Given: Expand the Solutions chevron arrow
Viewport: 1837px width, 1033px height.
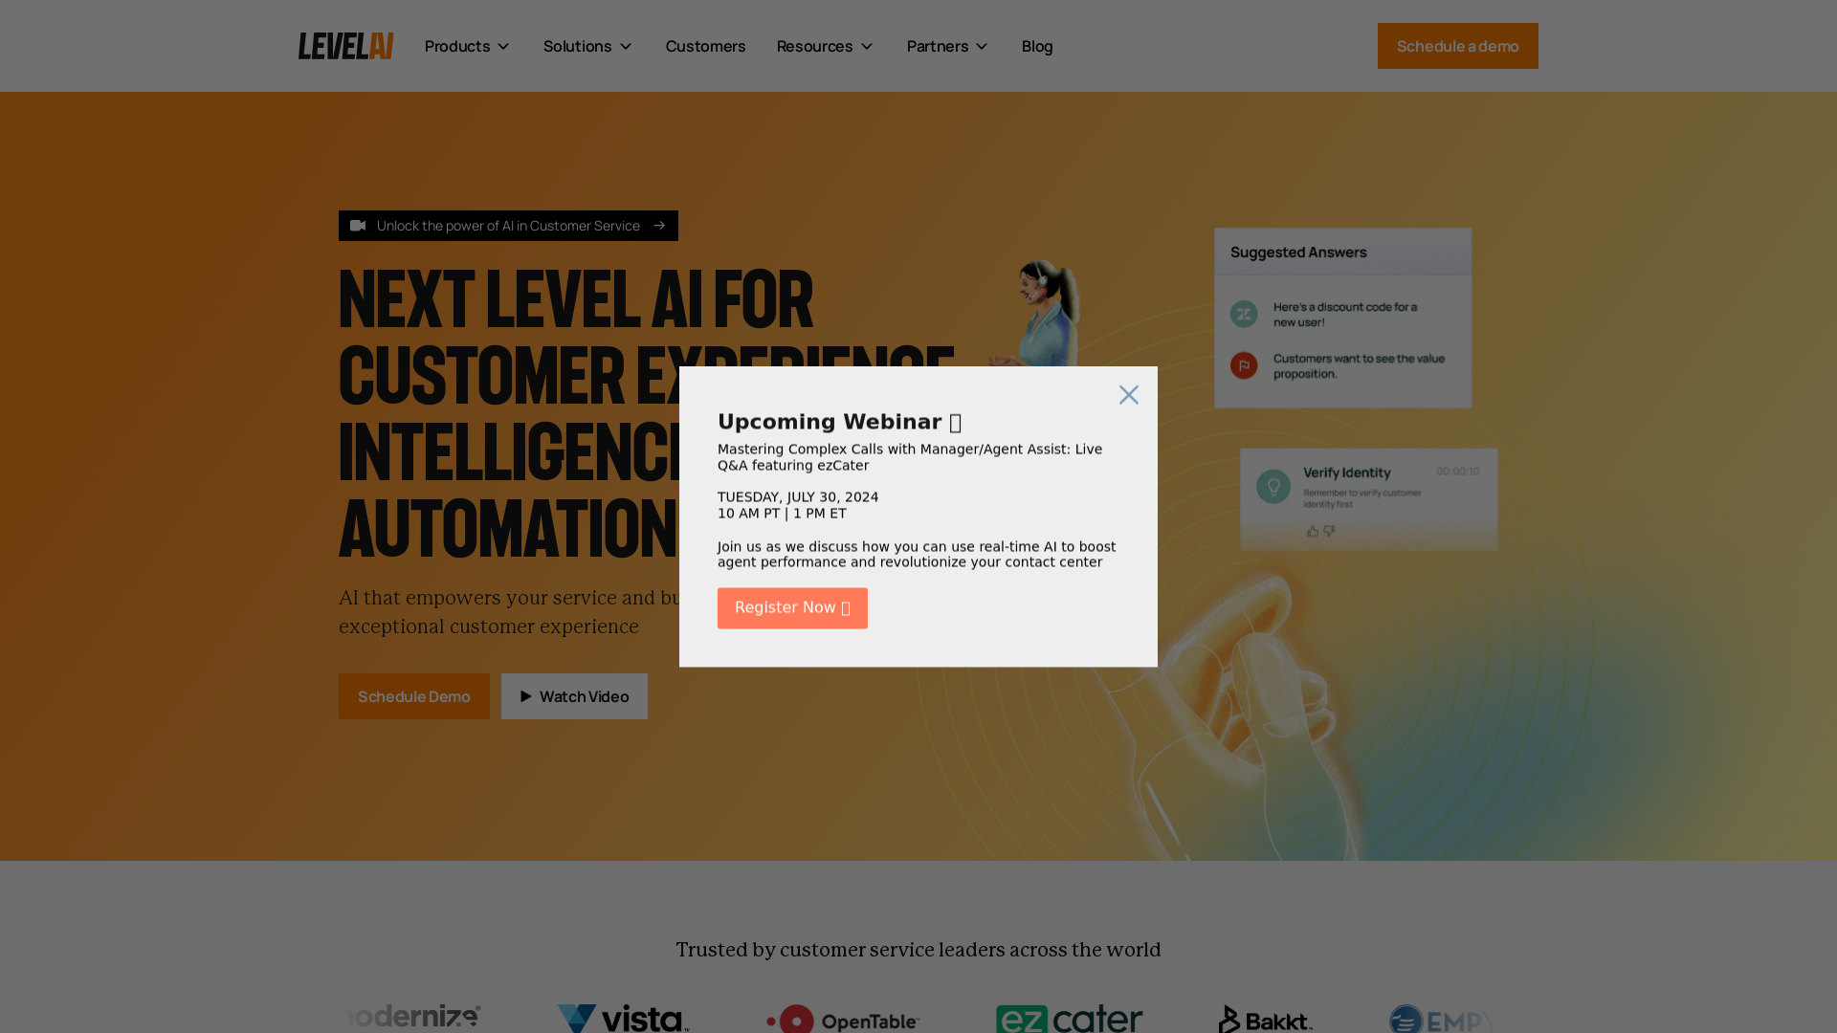Looking at the screenshot, I should tap(625, 46).
